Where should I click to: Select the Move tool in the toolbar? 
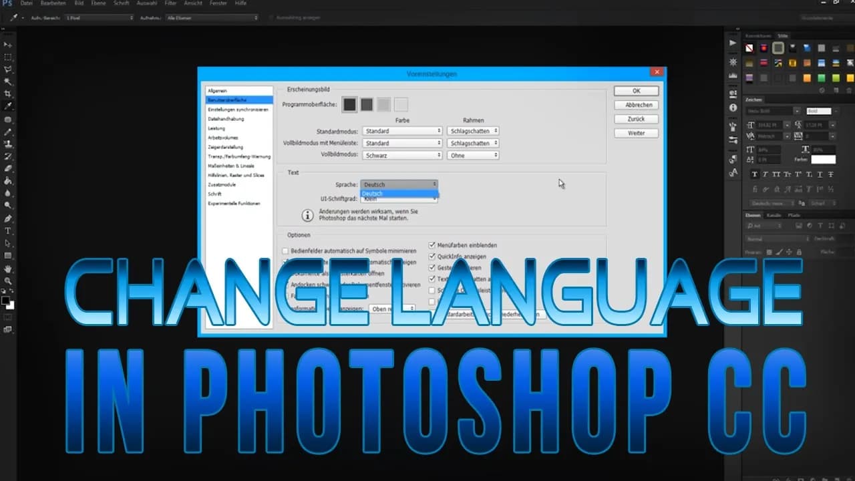tap(8, 45)
